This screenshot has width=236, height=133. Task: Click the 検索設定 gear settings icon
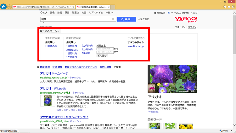(x=155, y=13)
